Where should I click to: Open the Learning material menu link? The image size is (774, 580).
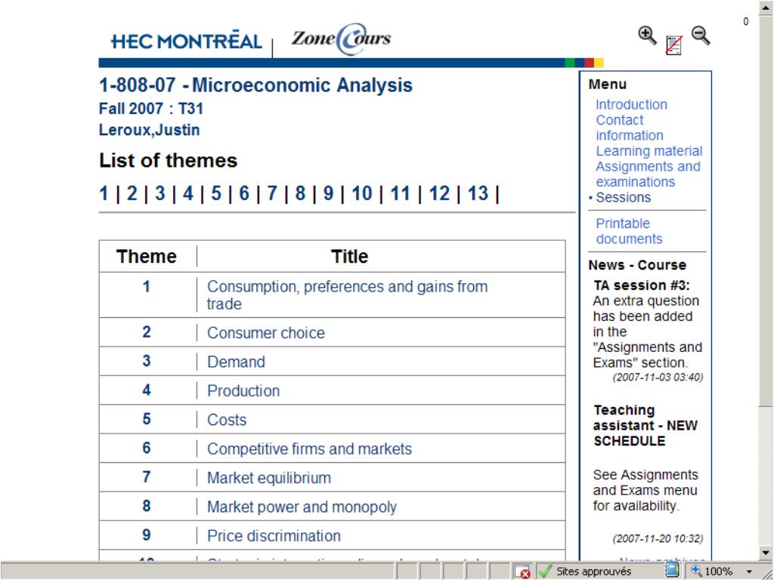tap(649, 151)
